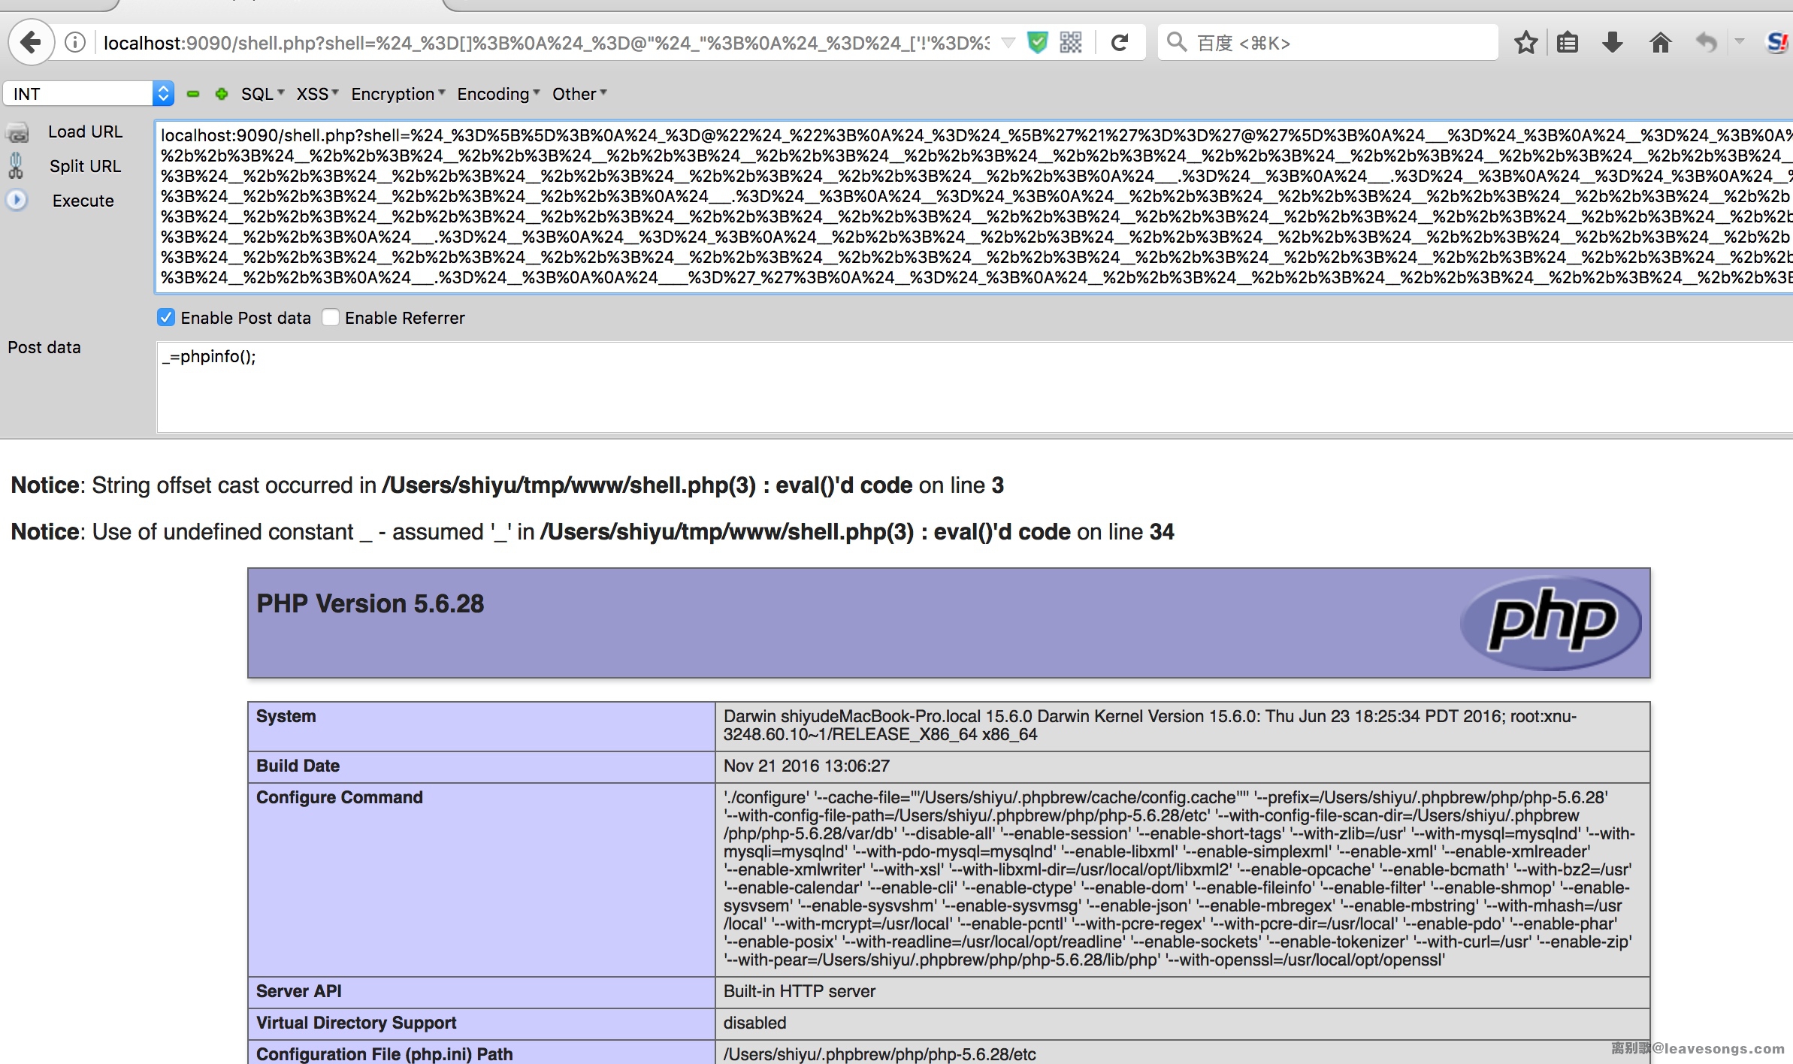Screen dimensions: 1793x1064
Task: Click the bookmark star icon
Action: 1525,43
